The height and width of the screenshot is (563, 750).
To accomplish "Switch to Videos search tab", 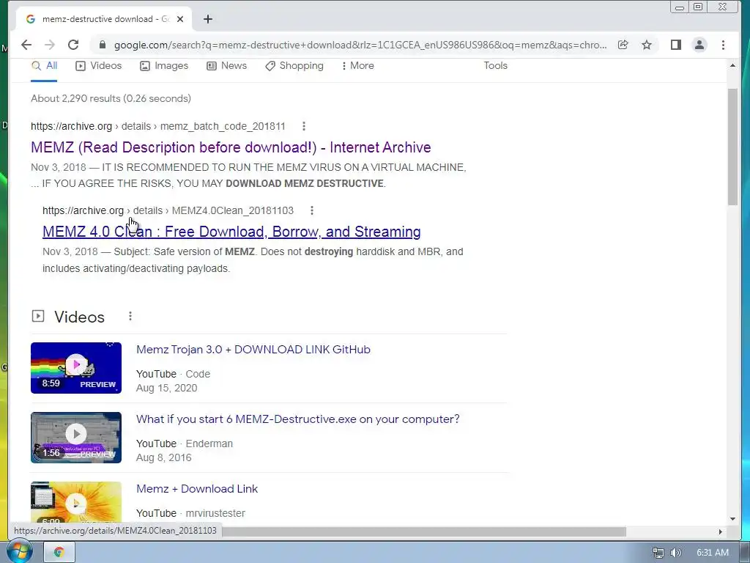I will pos(99,66).
